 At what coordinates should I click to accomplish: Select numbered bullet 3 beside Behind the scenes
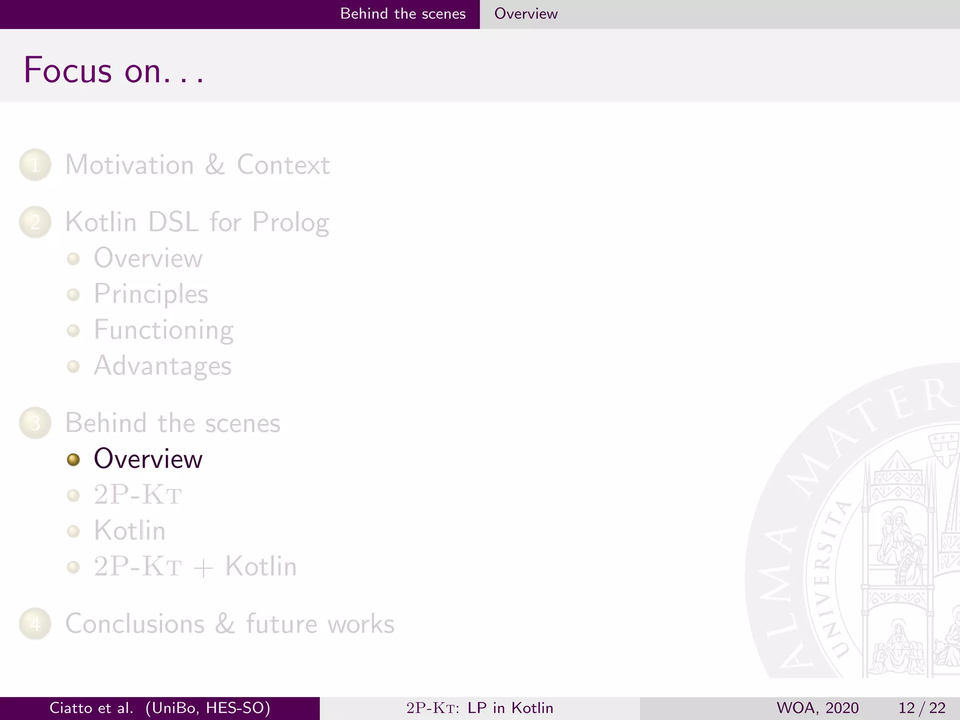[x=35, y=423]
